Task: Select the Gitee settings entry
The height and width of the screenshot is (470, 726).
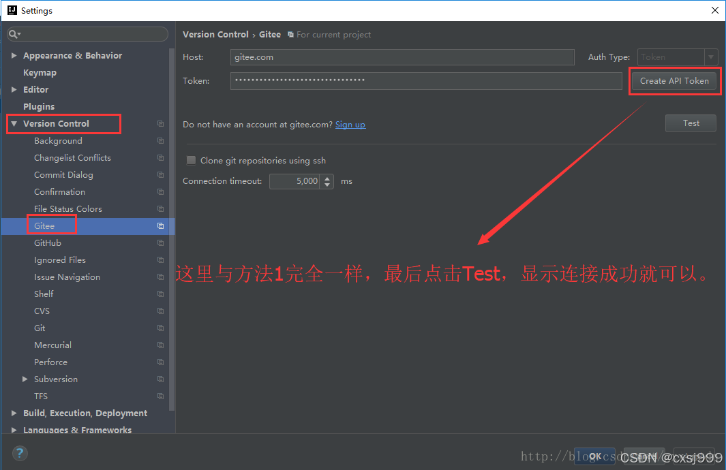Action: click(x=44, y=225)
